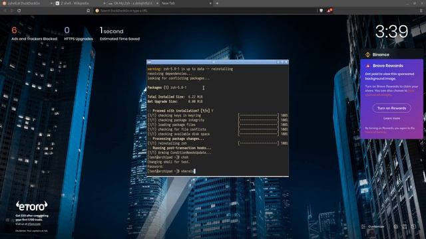This screenshot has width=426, height=239.
Task: Open the bookmarks icon at bottom right
Action: [405, 226]
